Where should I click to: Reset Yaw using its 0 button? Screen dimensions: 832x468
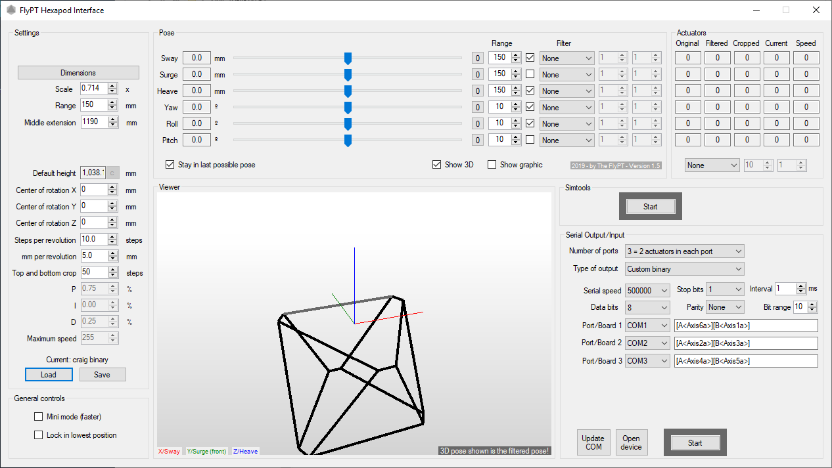(x=478, y=107)
